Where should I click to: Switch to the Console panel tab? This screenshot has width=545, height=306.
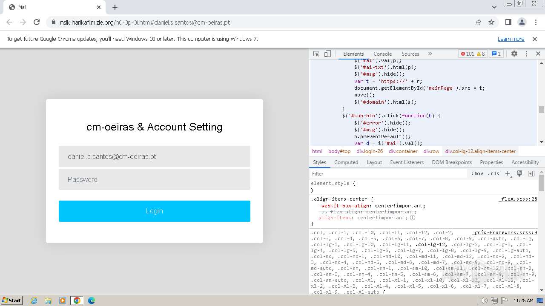pos(382,54)
